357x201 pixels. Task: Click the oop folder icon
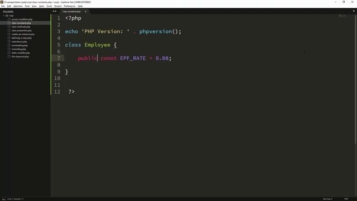pyautogui.click(x=7, y=16)
